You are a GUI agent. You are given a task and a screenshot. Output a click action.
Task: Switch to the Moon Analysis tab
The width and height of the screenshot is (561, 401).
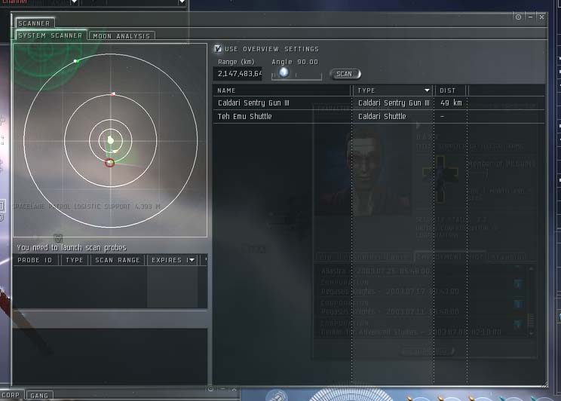(x=122, y=35)
